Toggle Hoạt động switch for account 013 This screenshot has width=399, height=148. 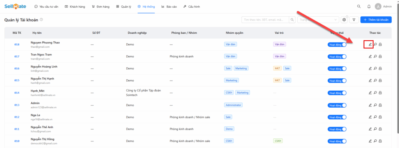click(337, 105)
